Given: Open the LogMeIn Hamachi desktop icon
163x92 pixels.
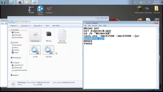Looking at the screenshot, I should [40, 10].
